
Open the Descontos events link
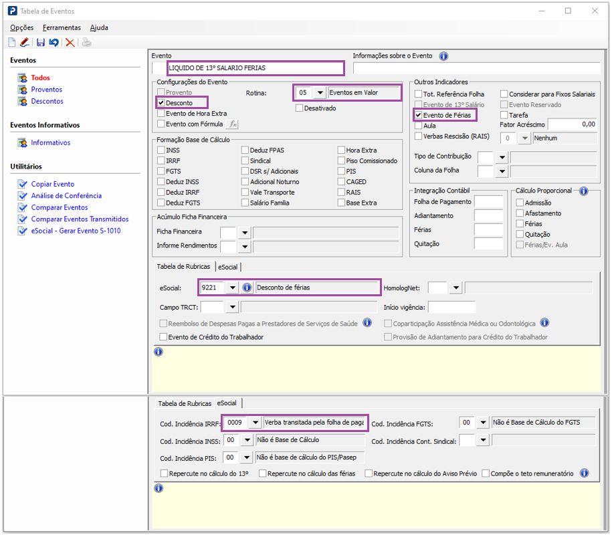[x=47, y=101]
